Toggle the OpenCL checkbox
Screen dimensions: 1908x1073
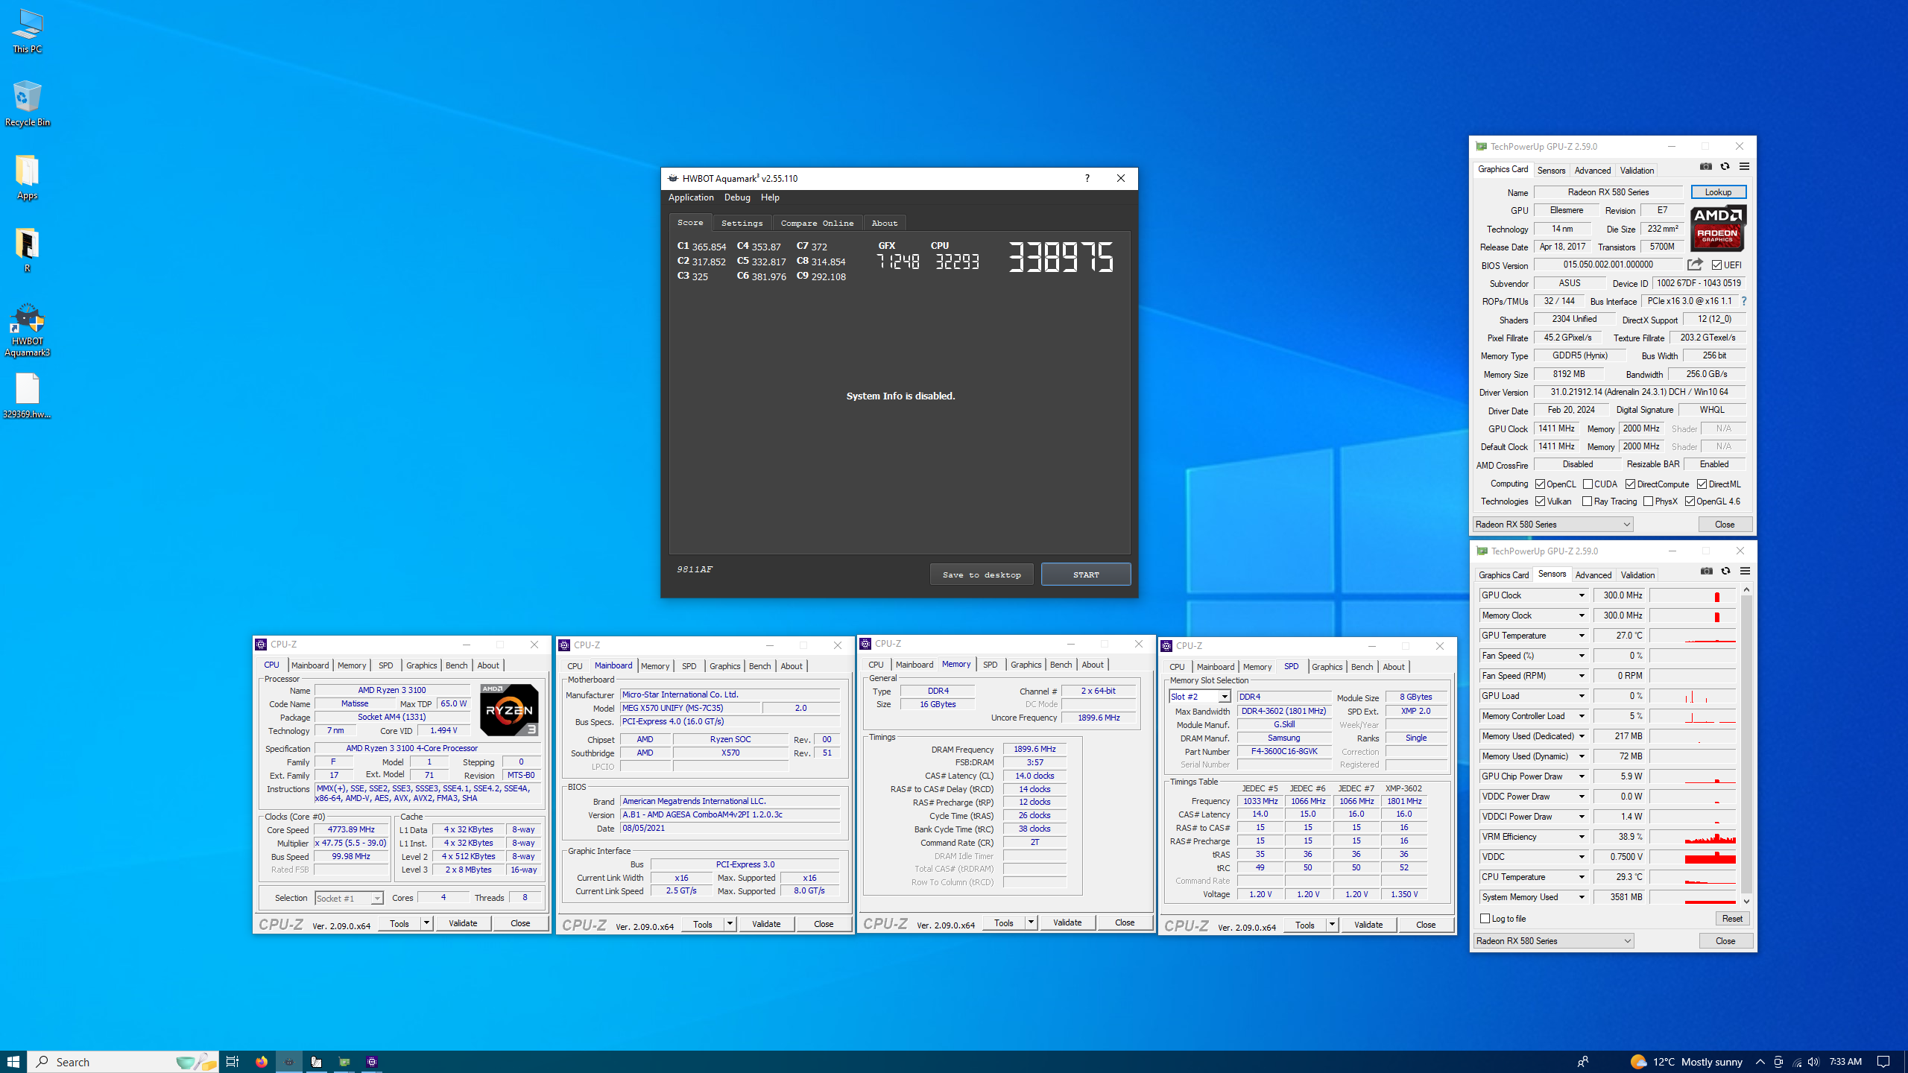(x=1540, y=484)
